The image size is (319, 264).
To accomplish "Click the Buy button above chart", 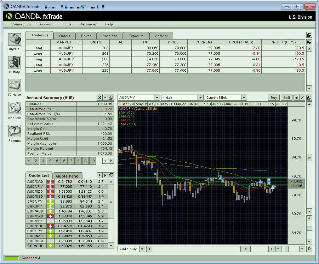I will 273,98.
